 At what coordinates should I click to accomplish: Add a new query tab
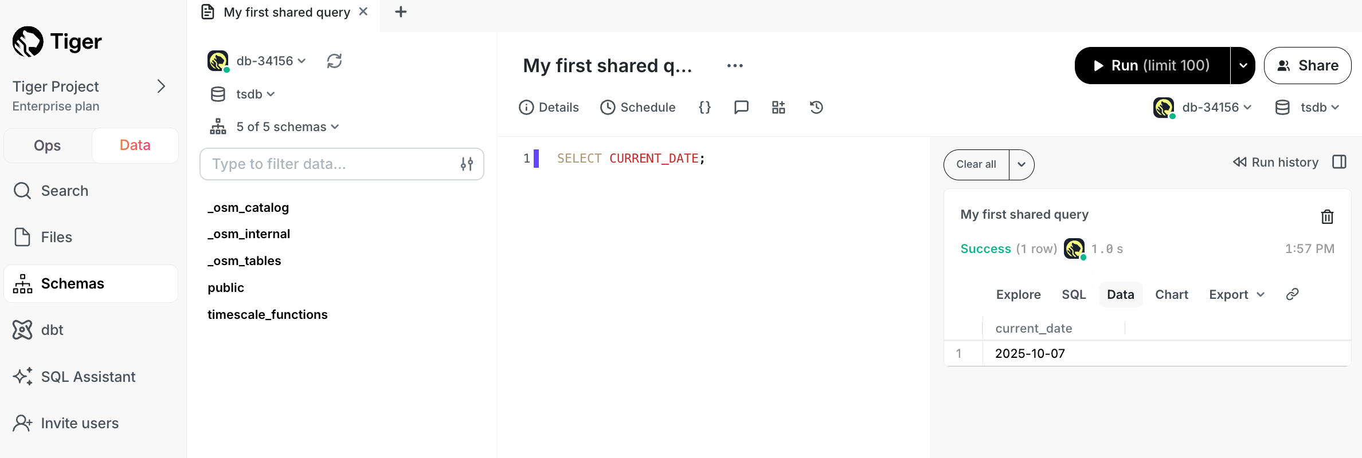coord(401,11)
